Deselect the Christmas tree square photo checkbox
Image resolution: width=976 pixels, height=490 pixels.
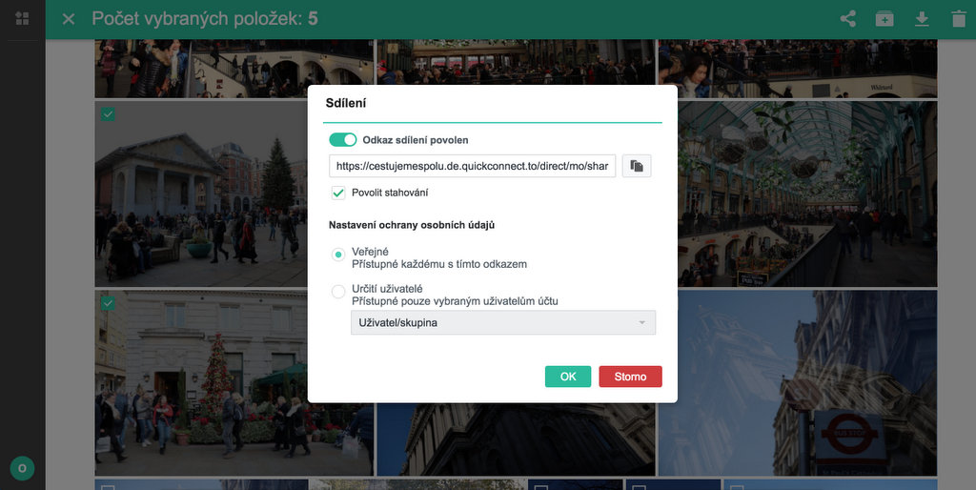109,114
